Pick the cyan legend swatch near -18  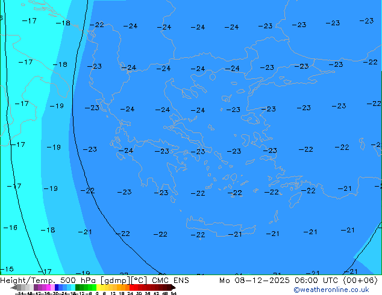(x=73, y=287)
